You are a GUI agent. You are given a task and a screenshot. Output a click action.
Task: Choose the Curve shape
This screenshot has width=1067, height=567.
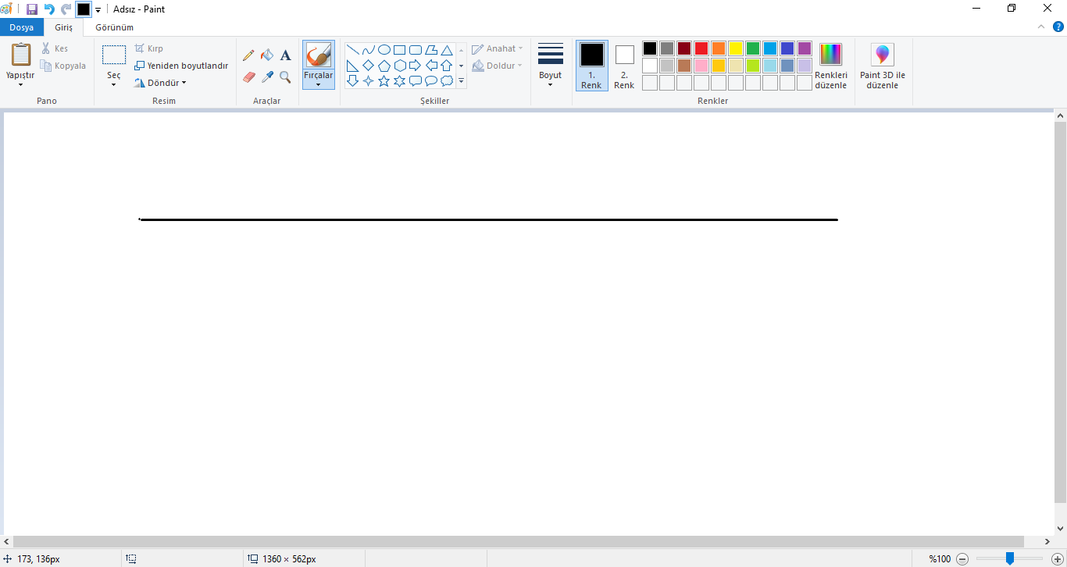[369, 50]
